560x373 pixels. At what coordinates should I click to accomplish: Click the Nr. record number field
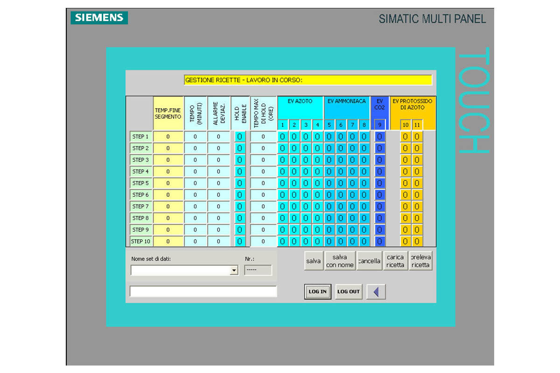258,270
